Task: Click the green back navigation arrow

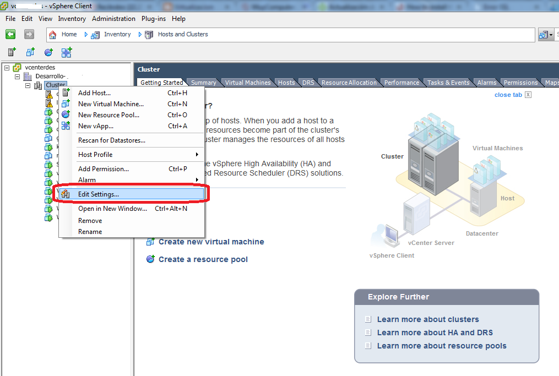Action: coord(10,34)
